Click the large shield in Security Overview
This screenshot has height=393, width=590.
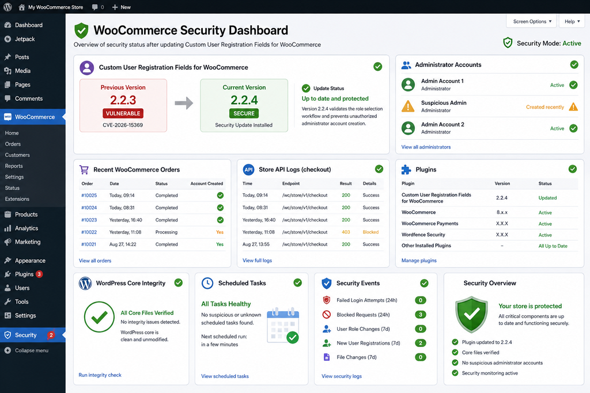click(x=471, y=315)
